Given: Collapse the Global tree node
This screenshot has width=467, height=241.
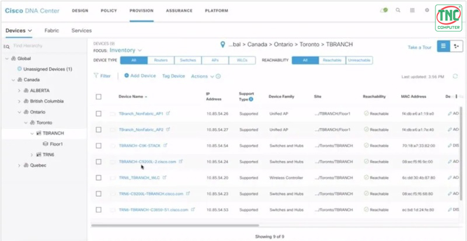Looking at the screenshot, I should point(6,59).
